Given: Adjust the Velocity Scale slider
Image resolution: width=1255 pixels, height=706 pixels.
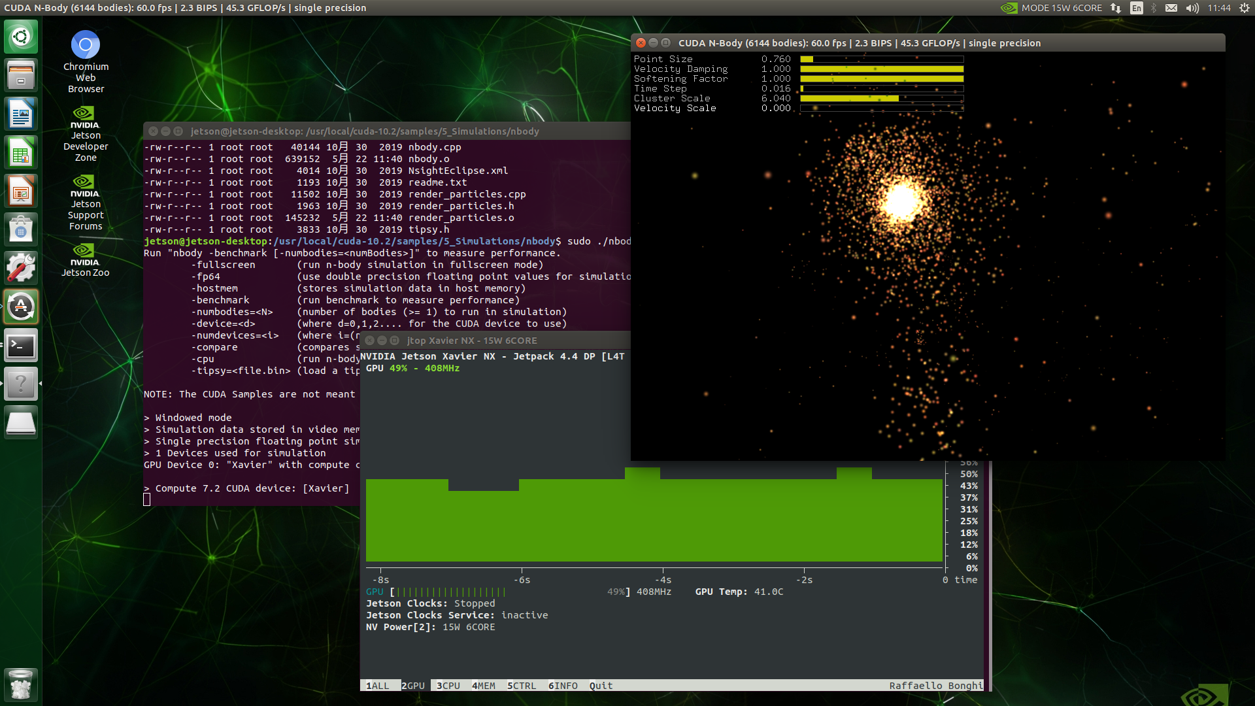Looking at the screenshot, I should [882, 108].
